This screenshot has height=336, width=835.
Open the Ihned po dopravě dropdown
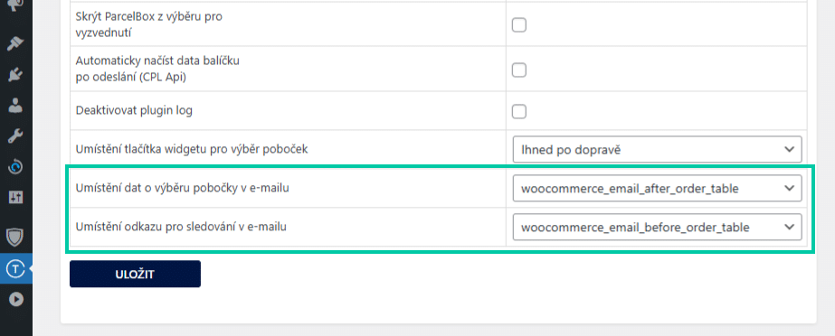tap(657, 149)
